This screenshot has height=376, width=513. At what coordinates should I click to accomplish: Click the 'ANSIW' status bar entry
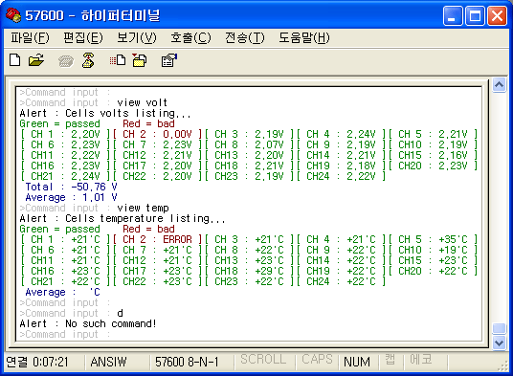tap(108, 362)
